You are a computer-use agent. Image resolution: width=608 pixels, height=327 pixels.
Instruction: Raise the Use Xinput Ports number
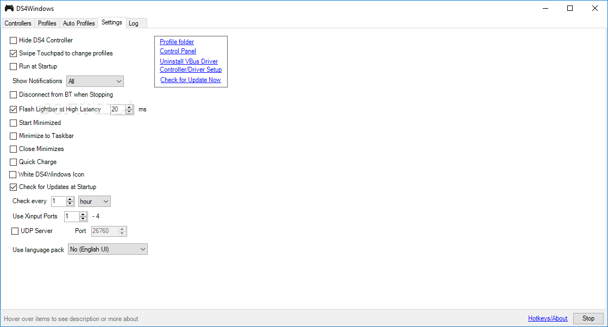tap(83, 214)
